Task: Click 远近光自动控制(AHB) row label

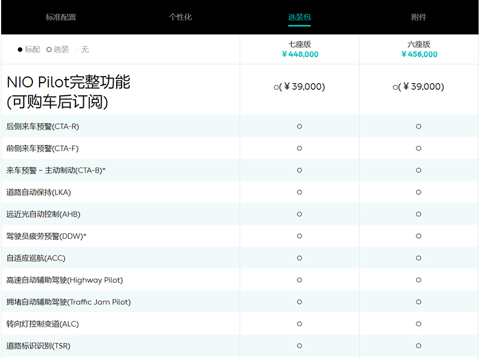Action: pos(43,214)
